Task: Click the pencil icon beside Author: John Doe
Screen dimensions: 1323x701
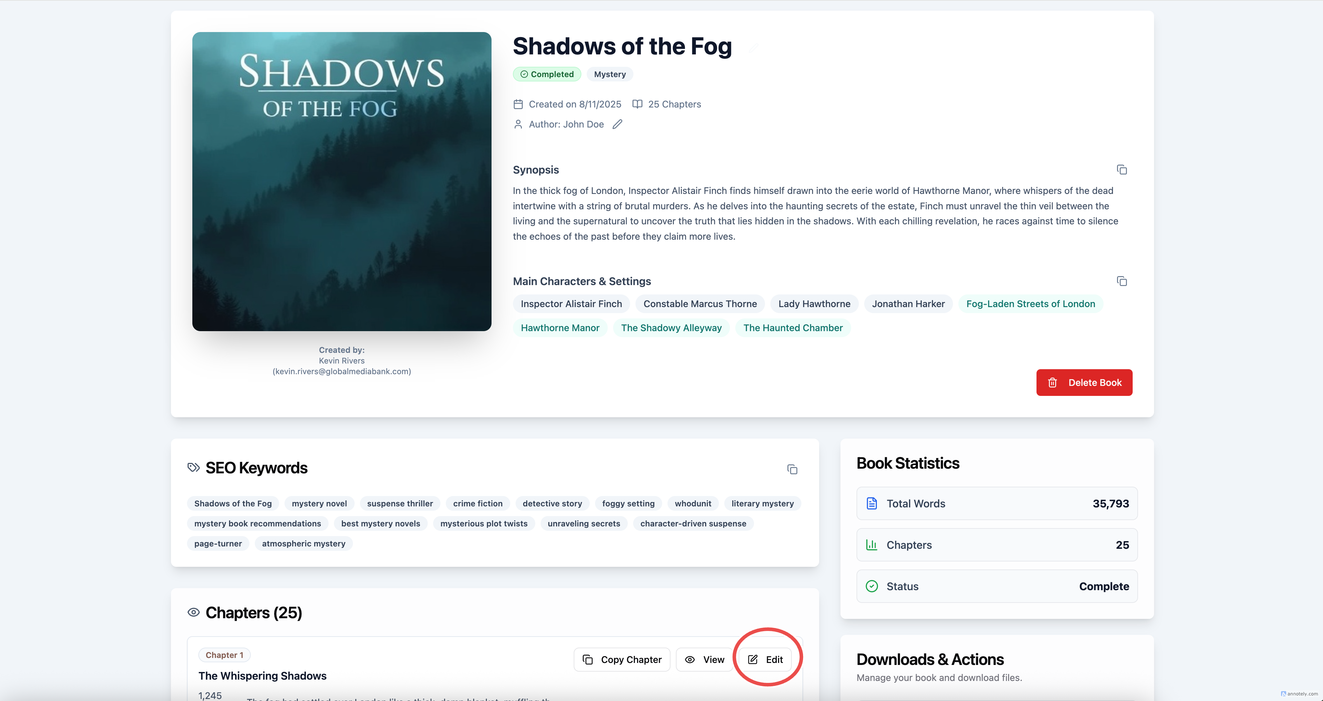Action: [x=617, y=124]
